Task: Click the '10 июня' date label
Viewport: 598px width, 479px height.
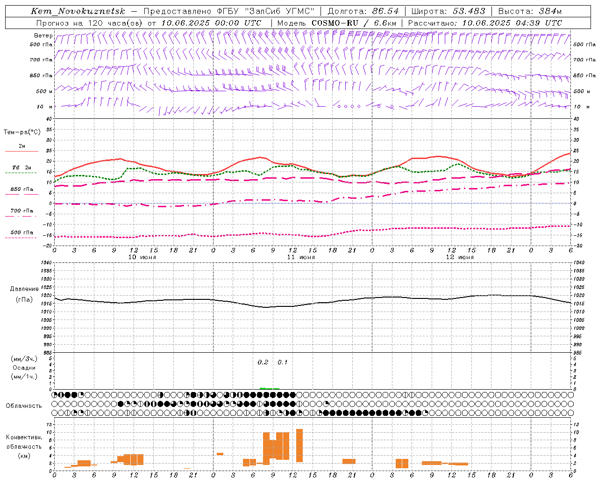Action: pos(142,257)
